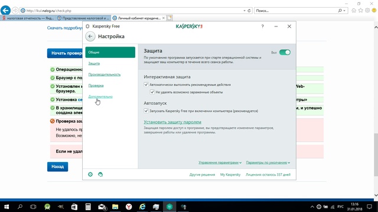Open the support agent icon in Kaspersky footer

(x=100, y=174)
